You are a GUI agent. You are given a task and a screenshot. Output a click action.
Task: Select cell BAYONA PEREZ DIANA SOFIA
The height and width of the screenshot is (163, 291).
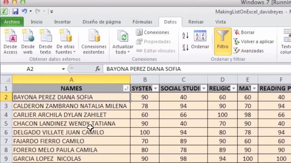pyautogui.click(x=71, y=97)
